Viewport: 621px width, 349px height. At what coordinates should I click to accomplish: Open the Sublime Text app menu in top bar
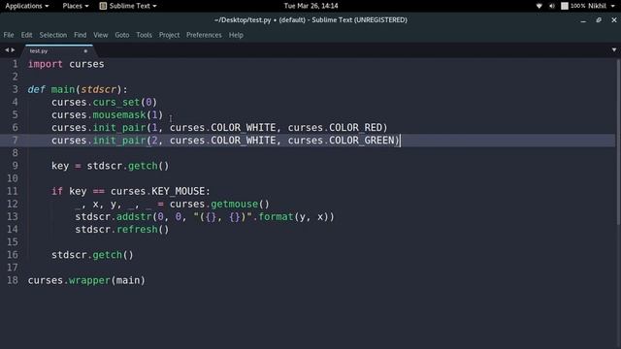pyautogui.click(x=128, y=6)
